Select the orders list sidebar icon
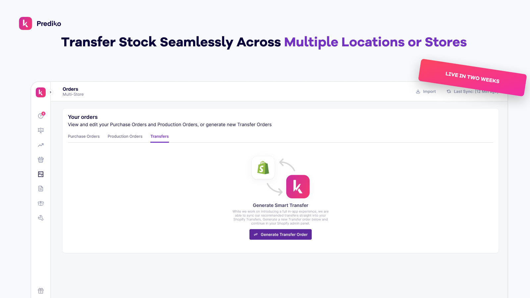 click(41, 174)
